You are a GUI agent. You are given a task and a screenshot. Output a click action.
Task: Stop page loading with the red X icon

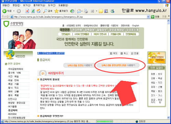(x=27, y=11)
